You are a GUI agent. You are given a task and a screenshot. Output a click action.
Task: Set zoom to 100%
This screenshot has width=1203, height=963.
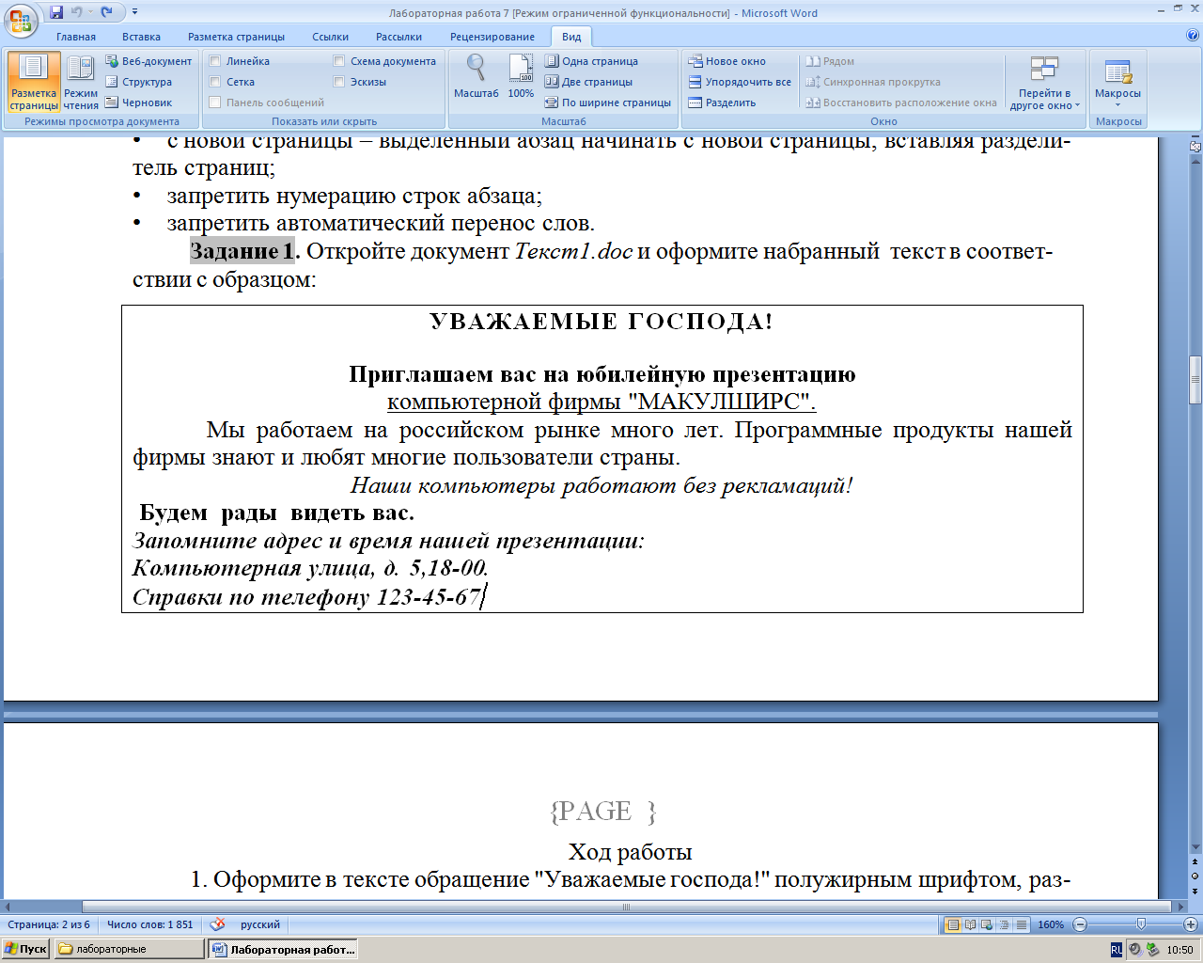coord(521,76)
